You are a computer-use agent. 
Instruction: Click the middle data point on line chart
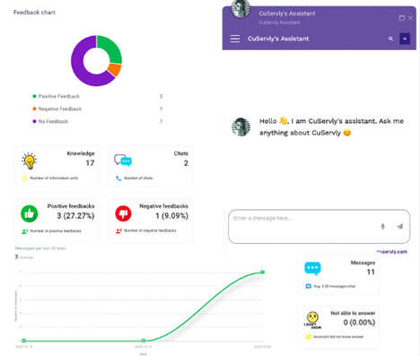tap(144, 341)
